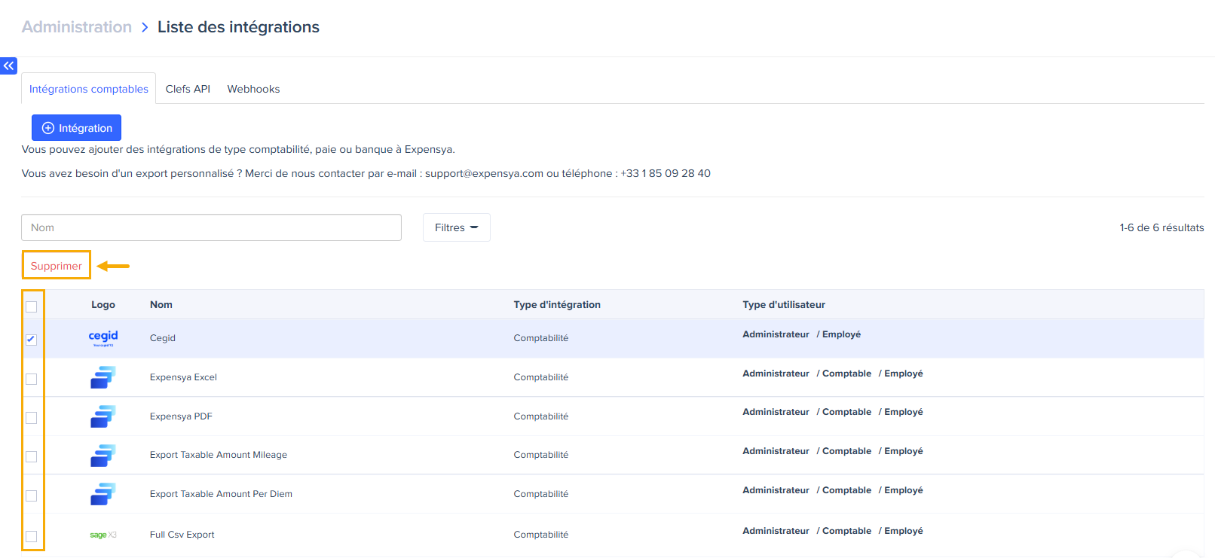Uncheck the Cegid row checkbox
Viewport: 1215px width, 558px height.
click(x=31, y=340)
